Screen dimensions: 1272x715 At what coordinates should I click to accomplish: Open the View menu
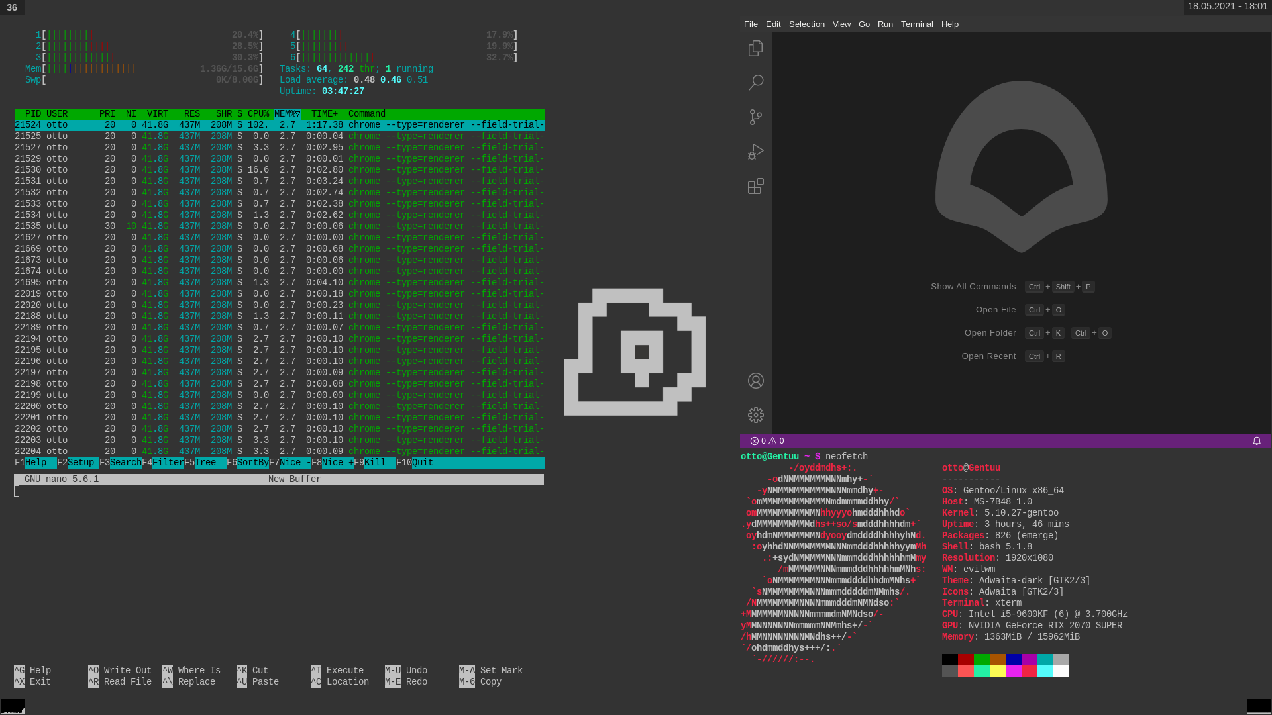pyautogui.click(x=841, y=24)
